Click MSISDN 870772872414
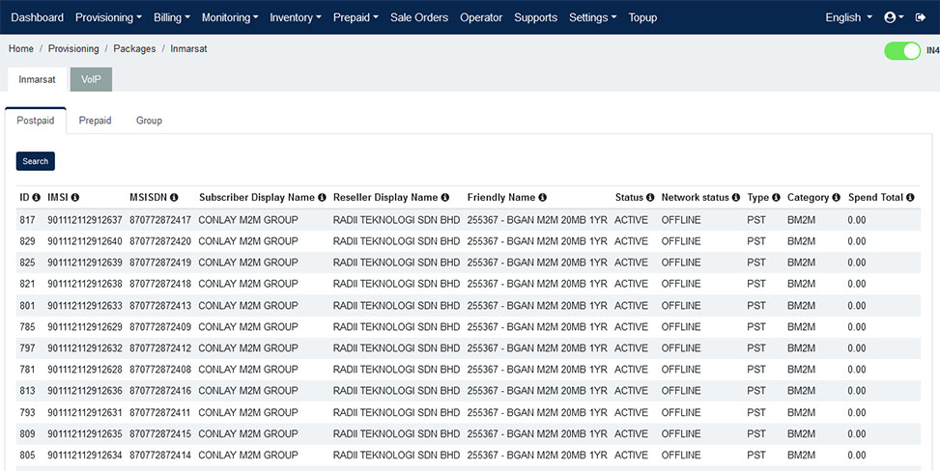Image resolution: width=940 pixels, height=471 pixels. [x=160, y=456]
